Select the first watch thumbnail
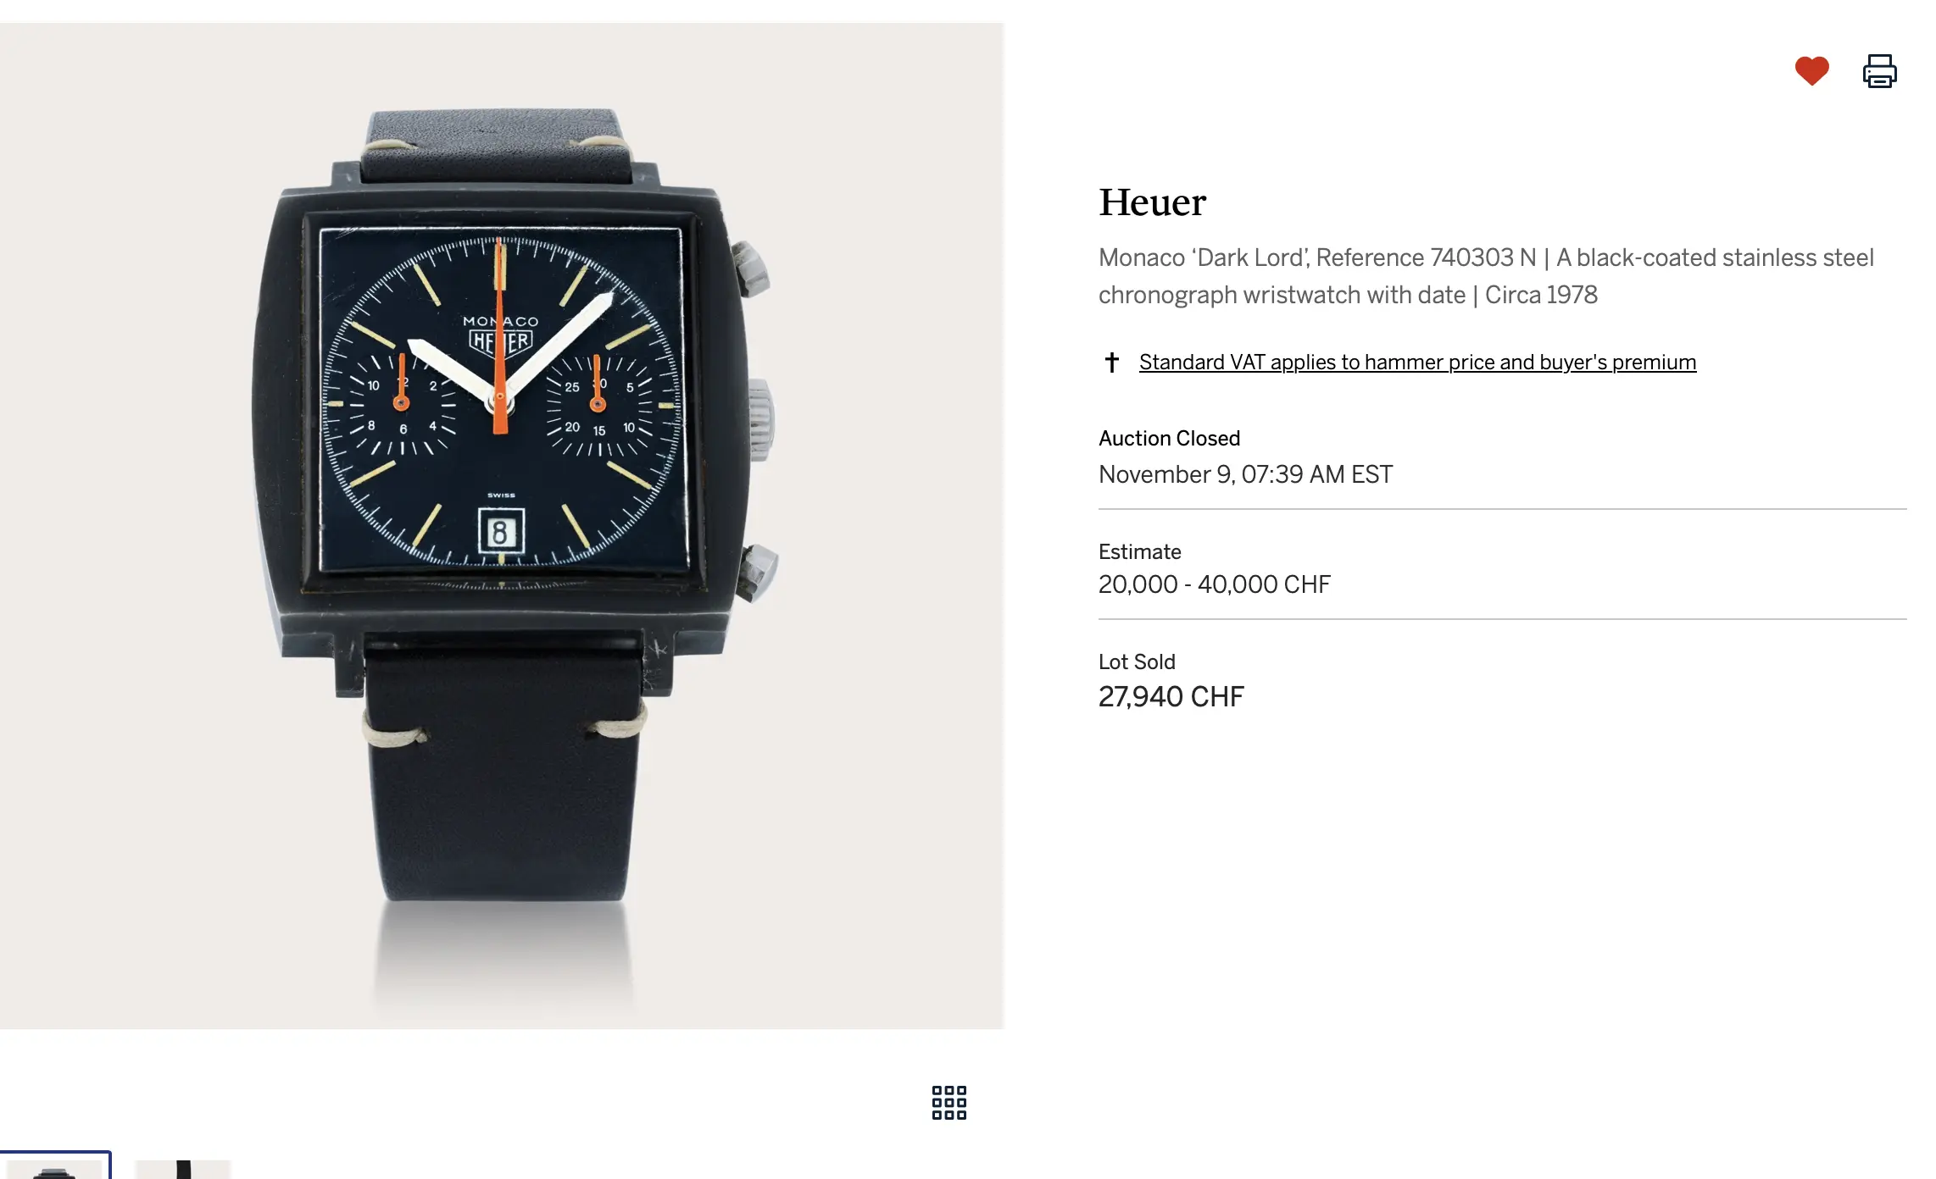The height and width of the screenshot is (1179, 1936). coord(55,1165)
